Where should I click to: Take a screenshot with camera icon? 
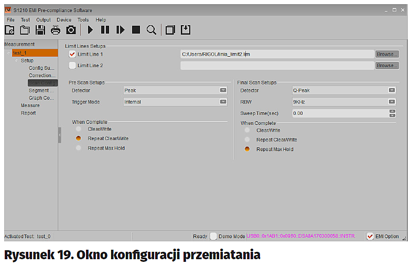[71, 30]
